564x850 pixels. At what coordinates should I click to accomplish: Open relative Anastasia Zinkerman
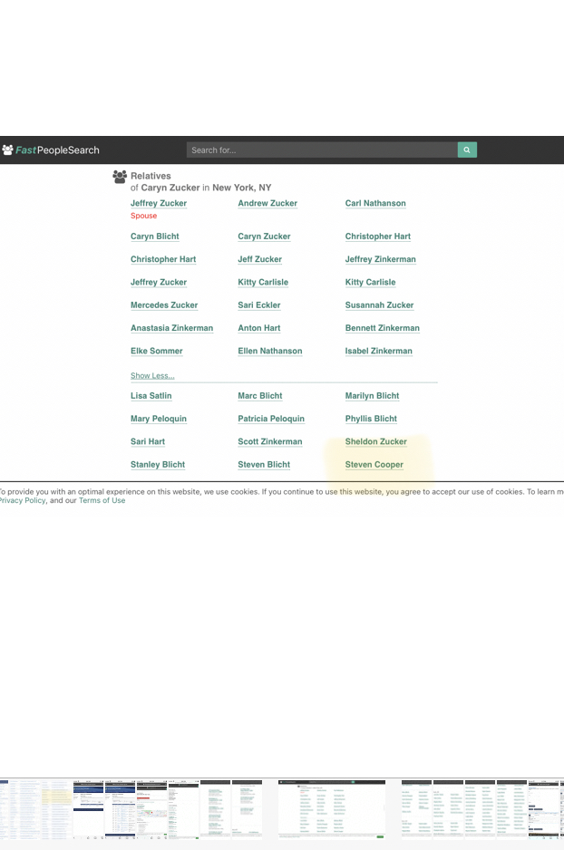tap(171, 328)
